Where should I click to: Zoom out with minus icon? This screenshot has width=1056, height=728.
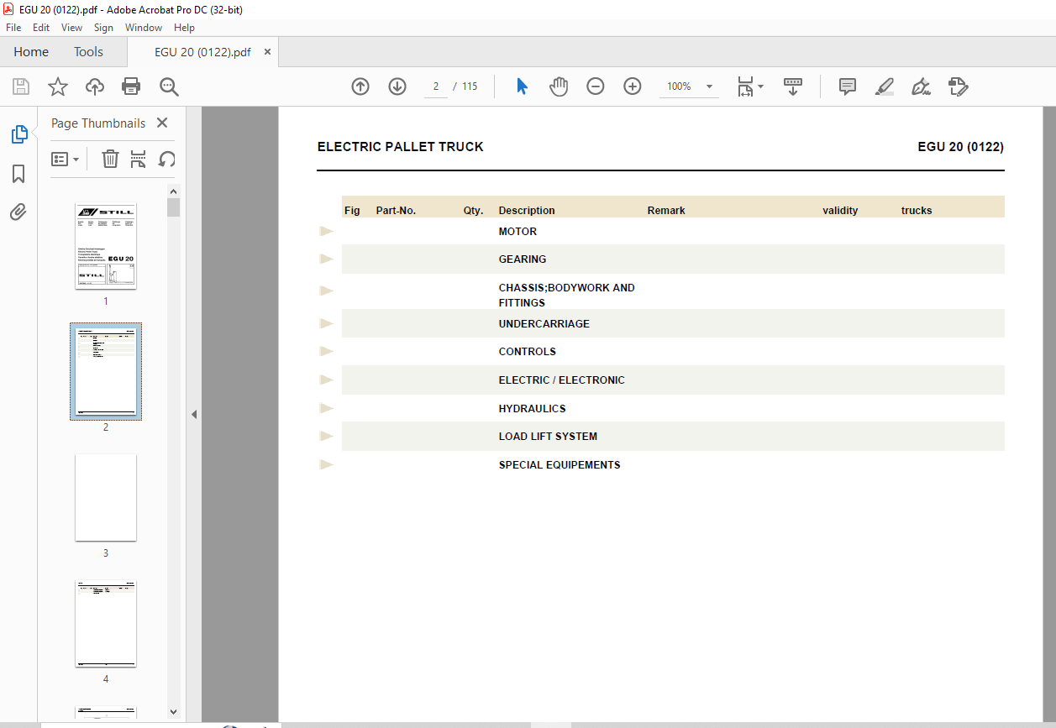pos(596,86)
